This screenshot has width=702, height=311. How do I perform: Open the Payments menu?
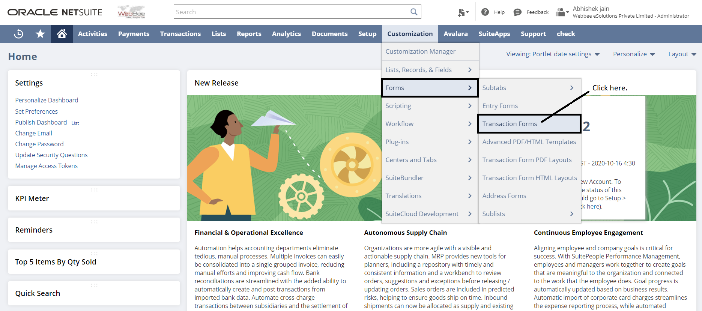(x=134, y=34)
